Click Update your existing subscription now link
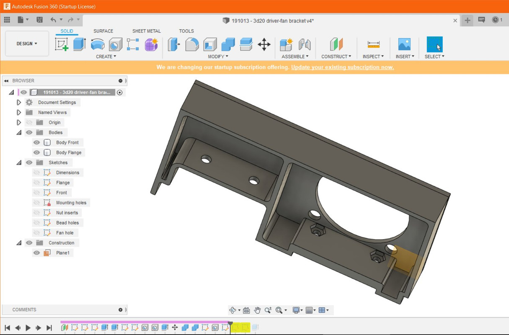Viewport: 509px width, 335px height. [343, 67]
